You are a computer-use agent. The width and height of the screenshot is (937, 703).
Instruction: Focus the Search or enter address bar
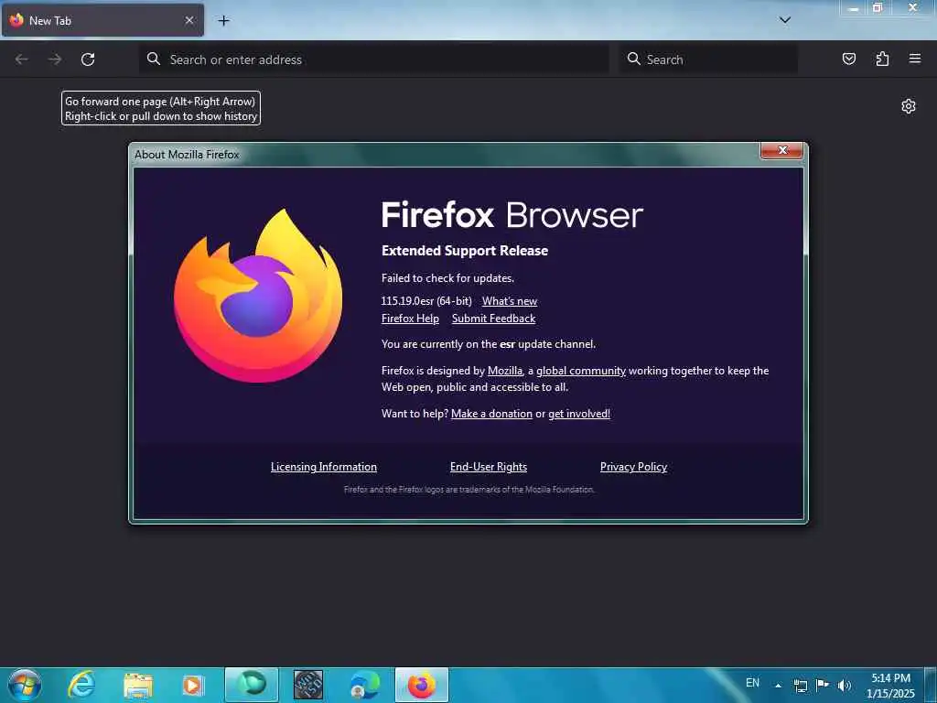point(374,59)
